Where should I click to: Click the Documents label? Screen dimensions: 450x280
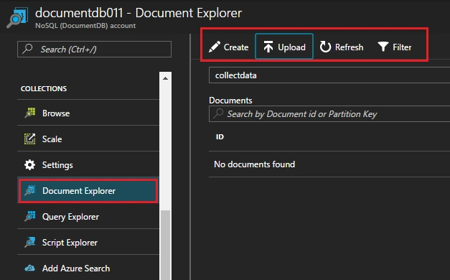click(x=230, y=101)
